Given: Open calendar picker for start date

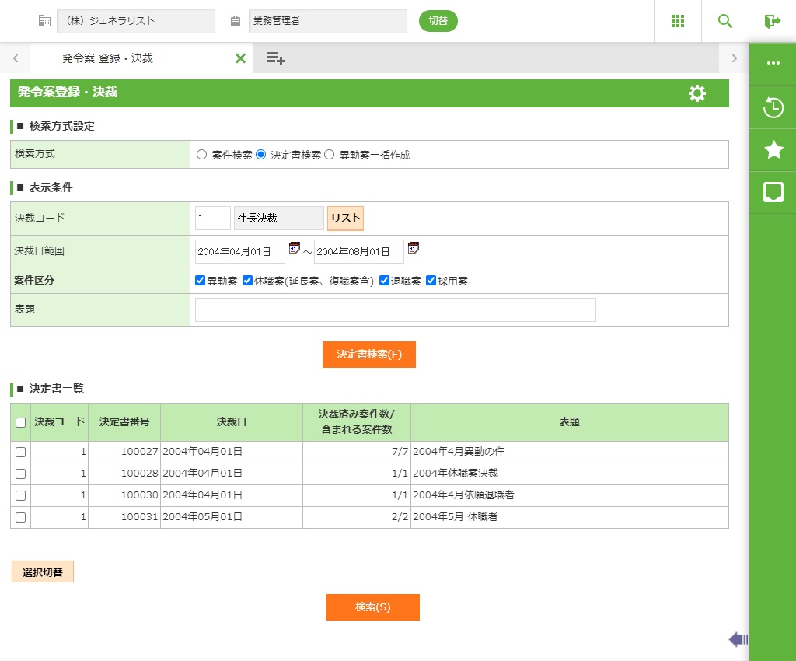Looking at the screenshot, I should click(295, 248).
